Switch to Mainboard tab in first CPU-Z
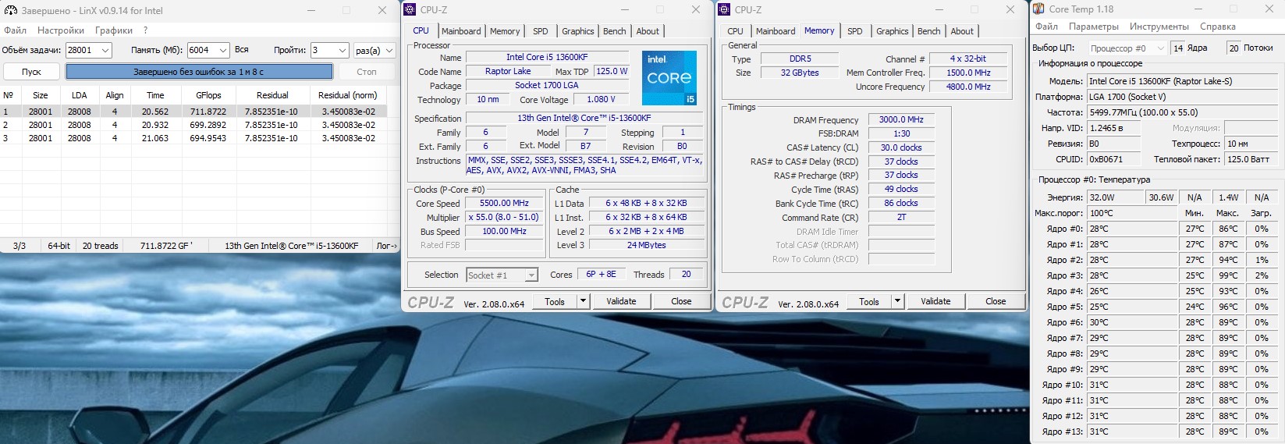Viewport: 1285px width, 444px height. tap(461, 31)
